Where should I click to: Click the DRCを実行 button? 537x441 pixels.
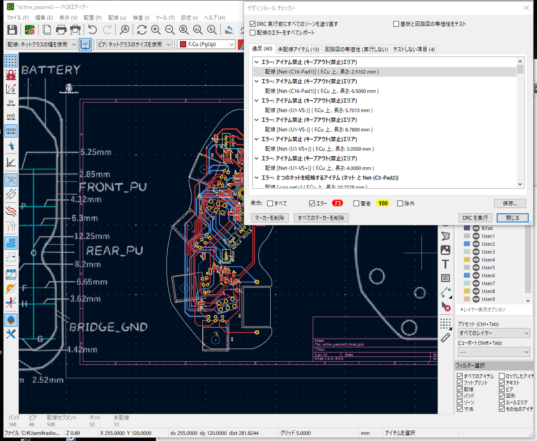point(475,218)
